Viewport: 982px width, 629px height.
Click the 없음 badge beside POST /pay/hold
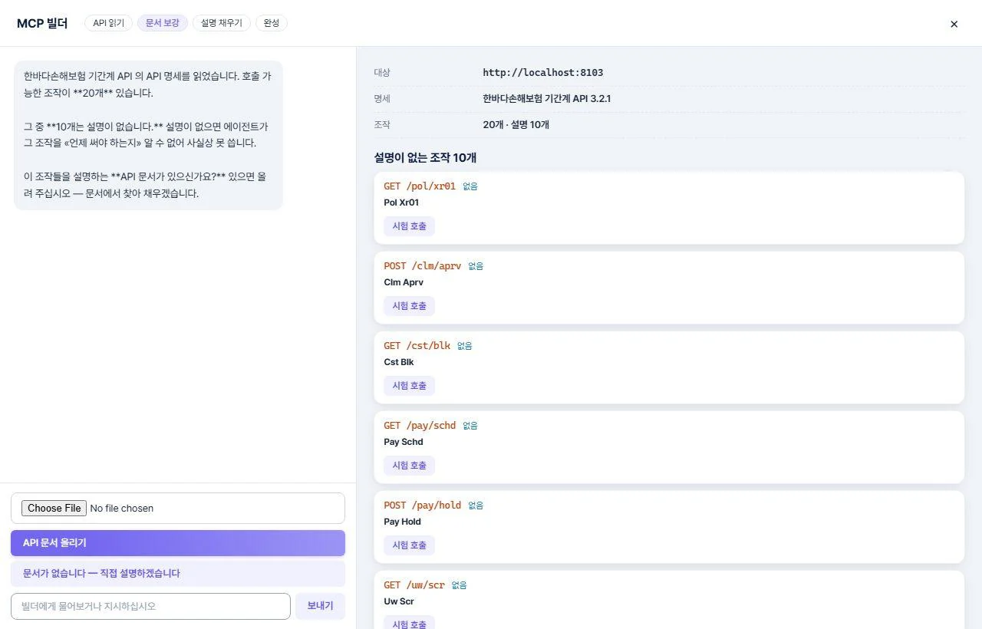[476, 506]
